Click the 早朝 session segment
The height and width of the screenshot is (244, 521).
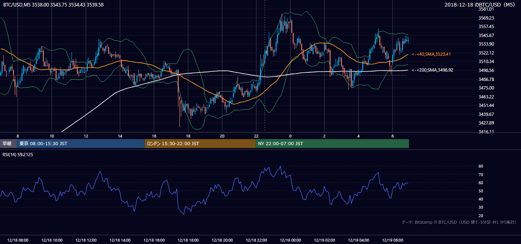[8, 144]
